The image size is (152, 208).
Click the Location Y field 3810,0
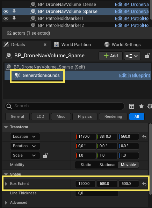pyautogui.click(x=107, y=137)
